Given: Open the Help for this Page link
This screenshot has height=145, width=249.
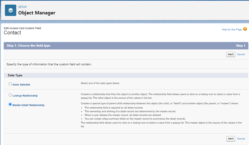Looking at the screenshot, I should [x=232, y=29].
